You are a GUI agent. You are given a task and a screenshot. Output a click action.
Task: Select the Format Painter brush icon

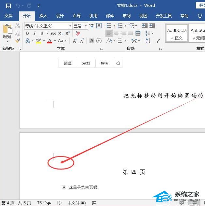click(x=18, y=41)
